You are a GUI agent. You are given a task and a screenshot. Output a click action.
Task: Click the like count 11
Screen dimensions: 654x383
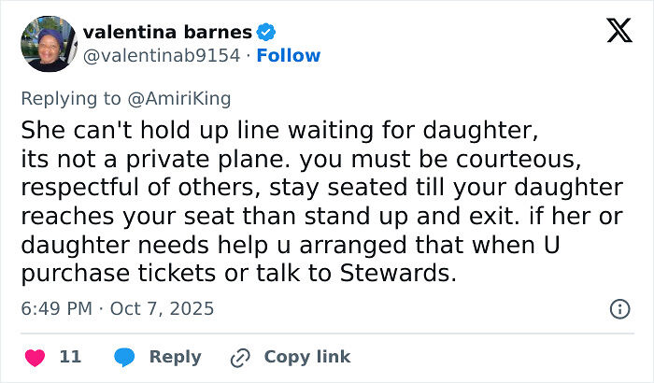(70, 357)
